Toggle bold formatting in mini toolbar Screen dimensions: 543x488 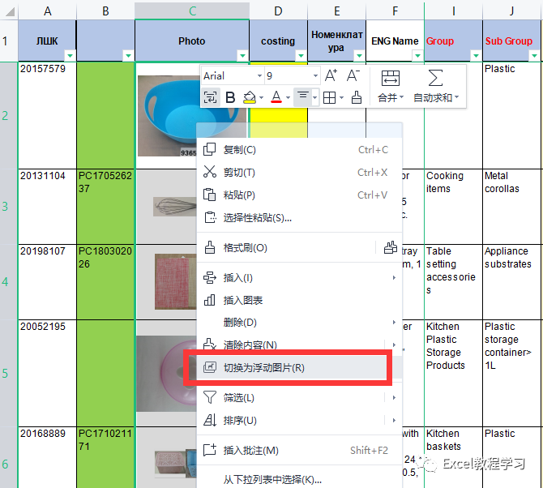pos(230,97)
